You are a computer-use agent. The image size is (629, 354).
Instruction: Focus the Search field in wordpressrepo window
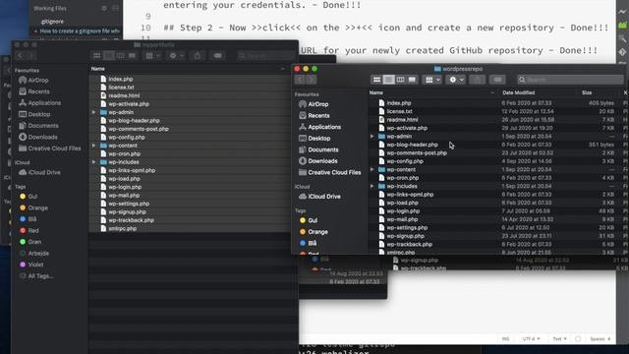point(570,80)
